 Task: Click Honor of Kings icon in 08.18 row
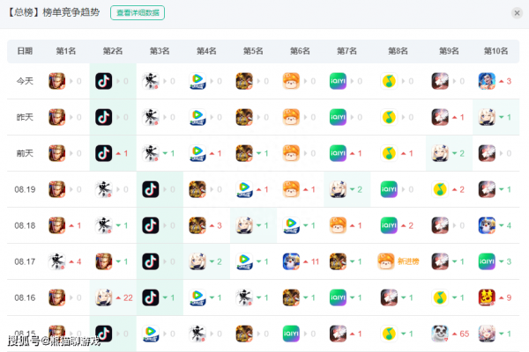[57, 225]
